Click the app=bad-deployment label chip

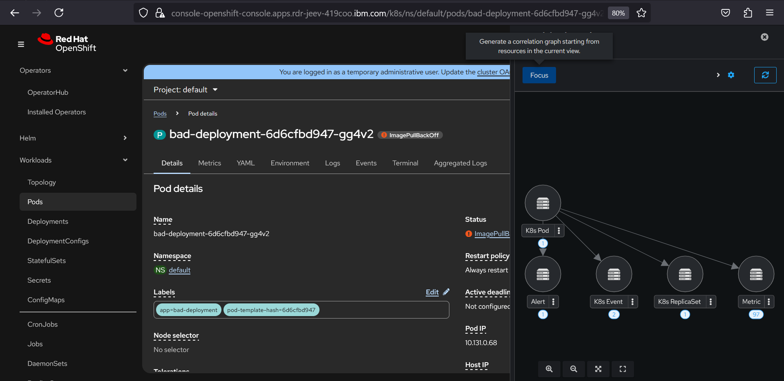[x=188, y=310]
